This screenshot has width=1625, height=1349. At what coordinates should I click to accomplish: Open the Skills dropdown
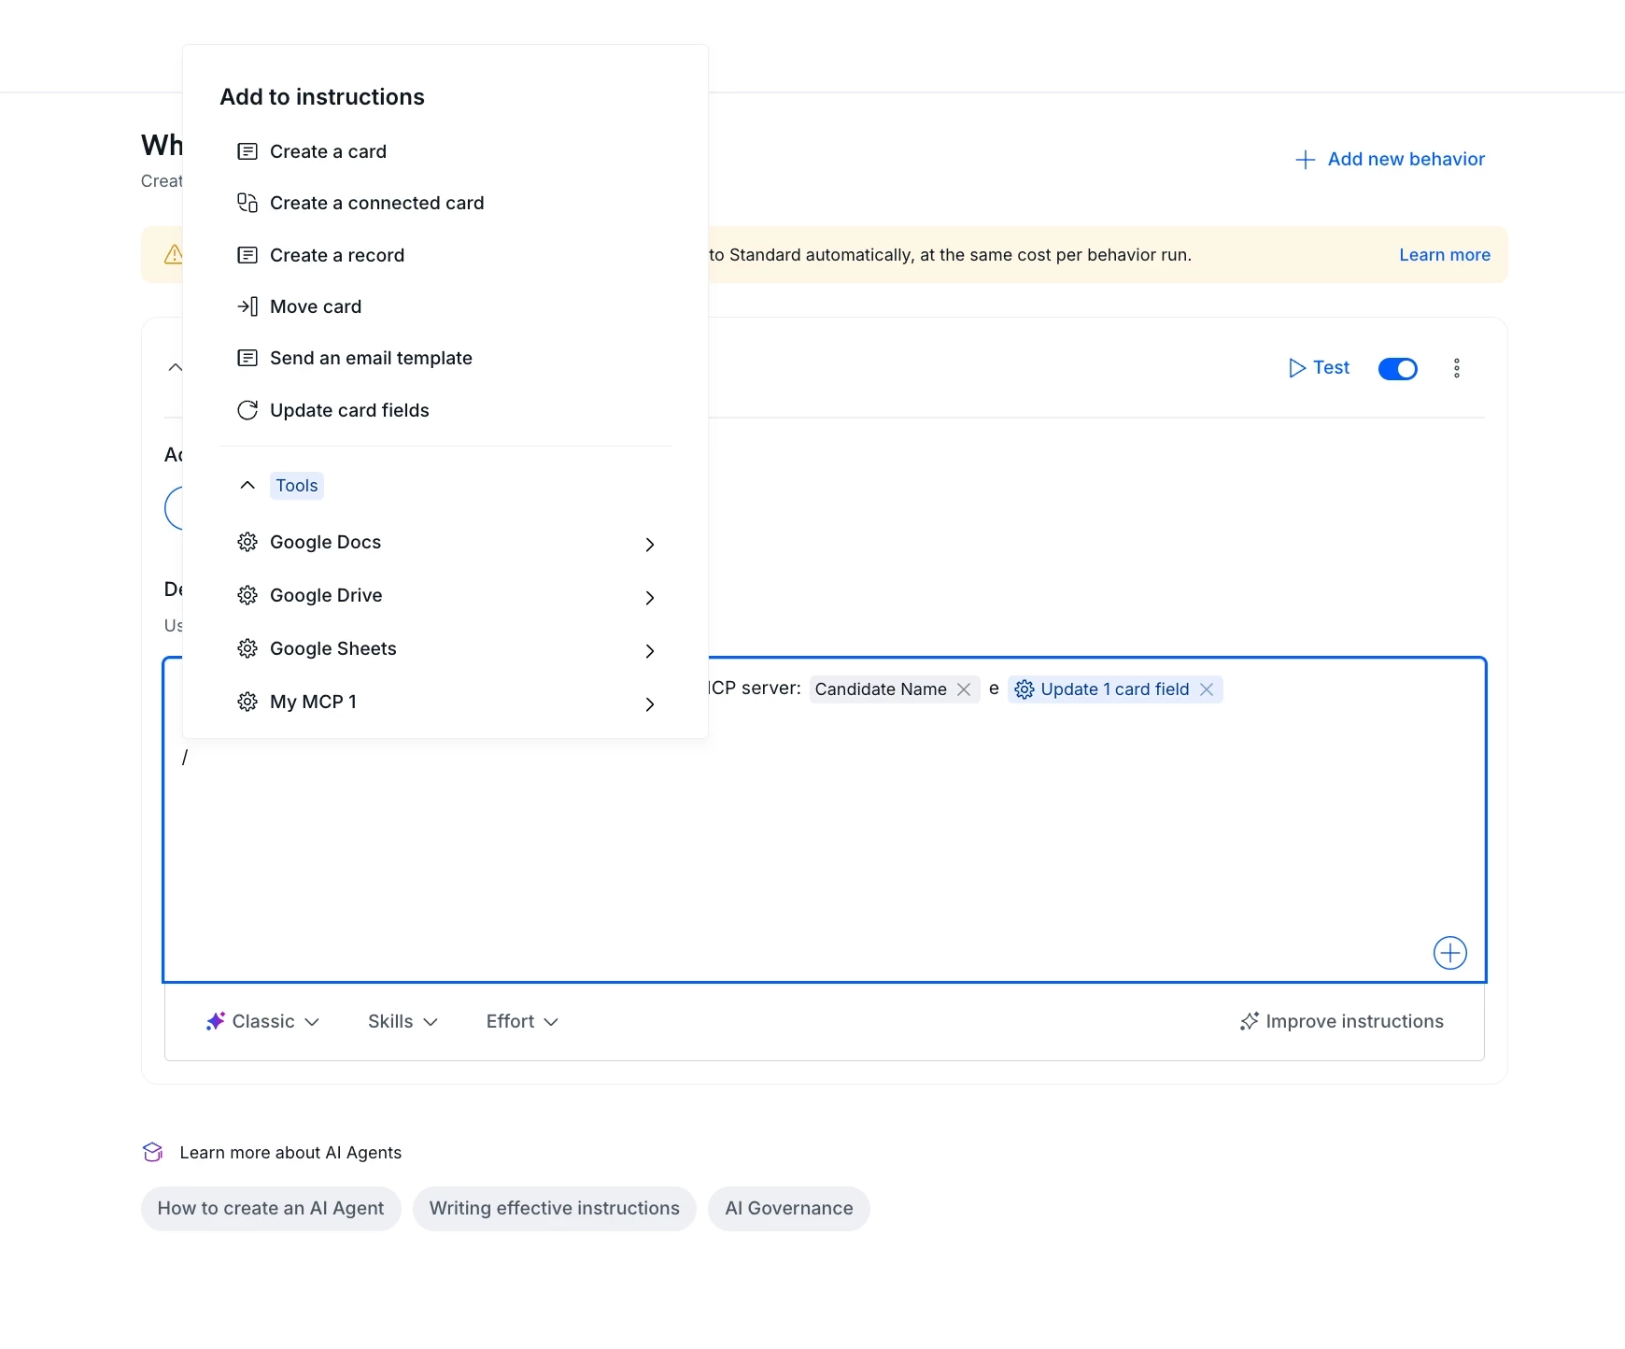tap(403, 1021)
